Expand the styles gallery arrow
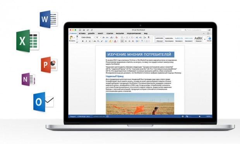The height and width of the screenshot is (144, 240). 205,39
